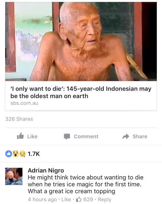This screenshot has width=162, height=204.
Task: Click the Wow reaction emoji
Action: (x=16, y=154)
